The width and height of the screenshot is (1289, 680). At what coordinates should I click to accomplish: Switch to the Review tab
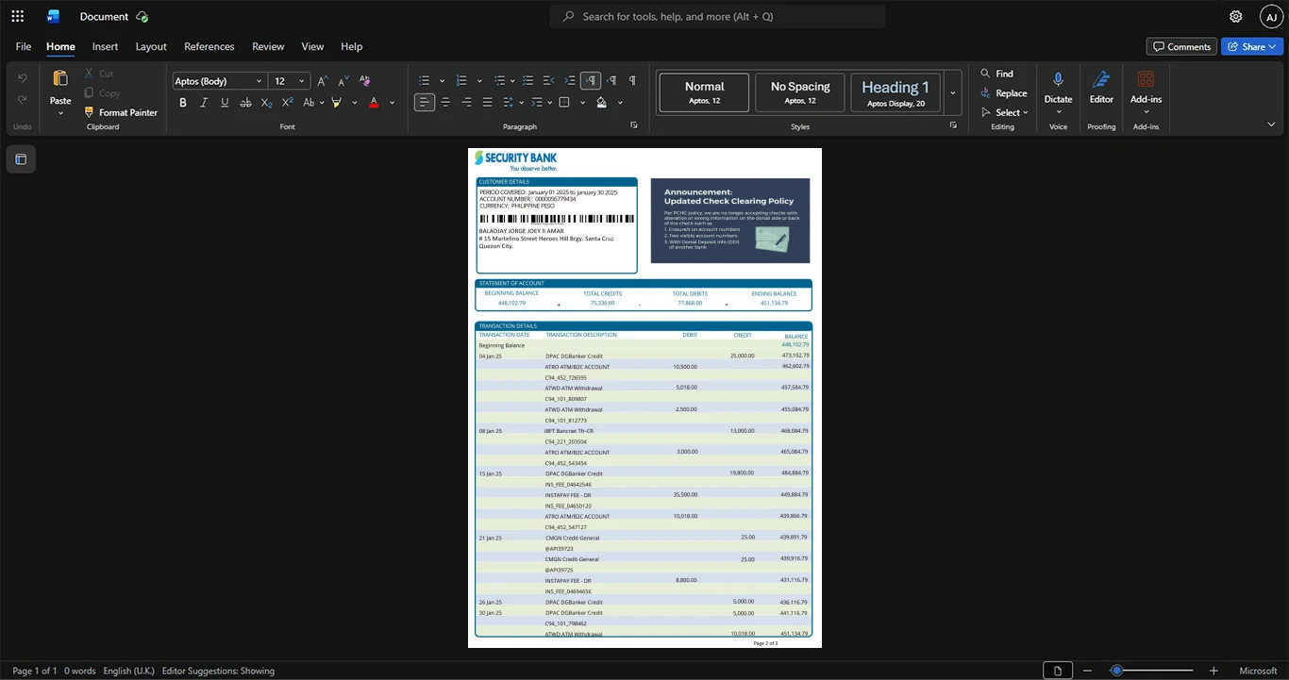(x=268, y=46)
